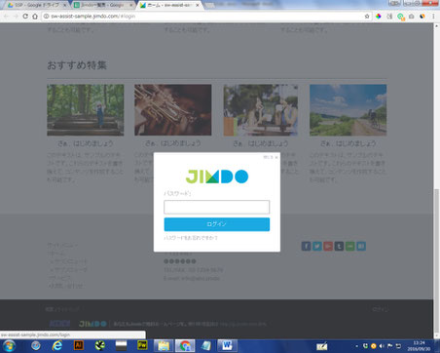Go to browser home page icon
The width and height of the screenshot is (440, 353).
pyautogui.click(x=35, y=16)
